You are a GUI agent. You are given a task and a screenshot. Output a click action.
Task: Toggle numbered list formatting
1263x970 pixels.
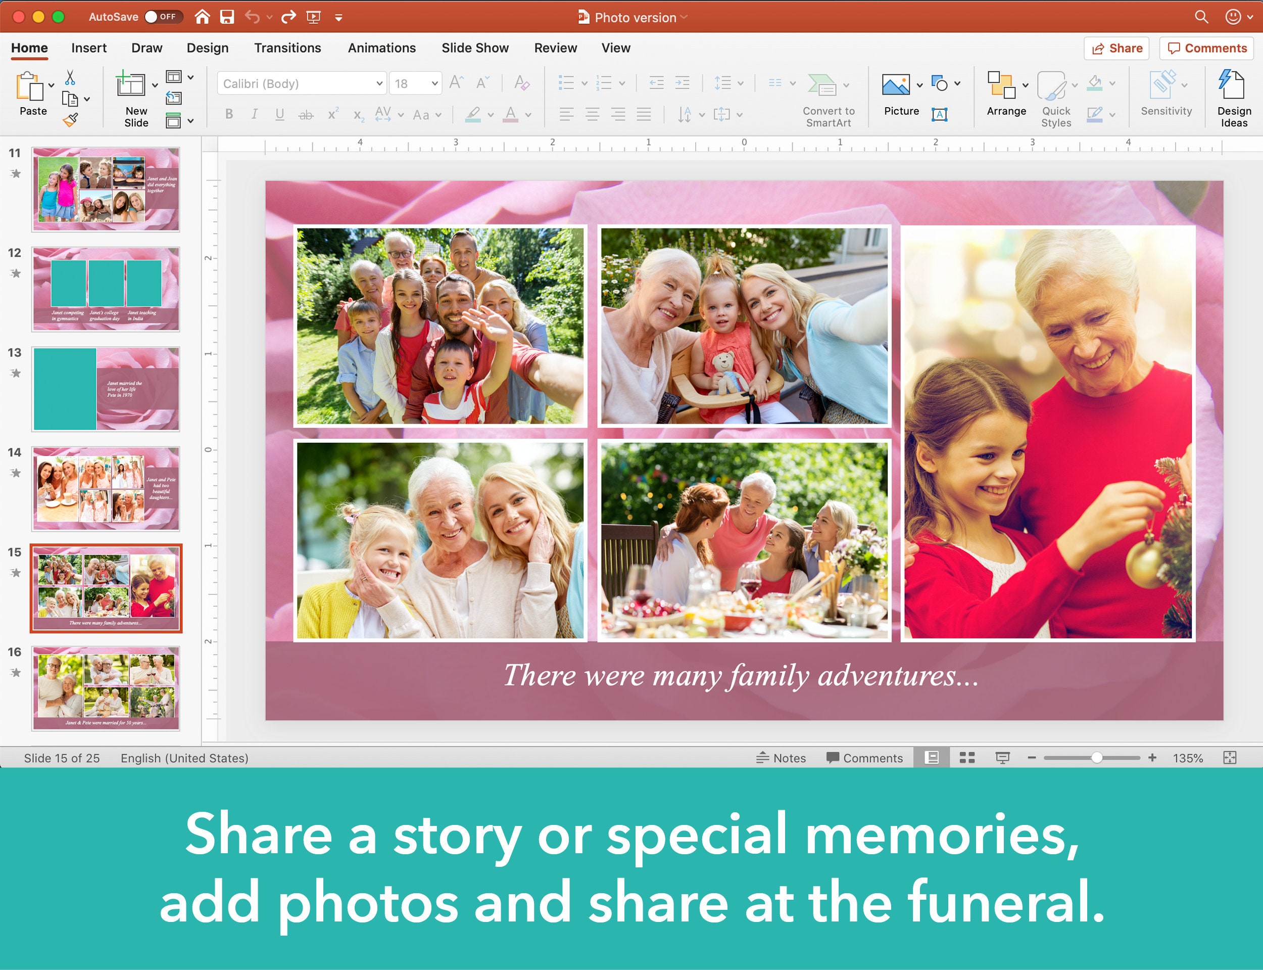(x=604, y=82)
